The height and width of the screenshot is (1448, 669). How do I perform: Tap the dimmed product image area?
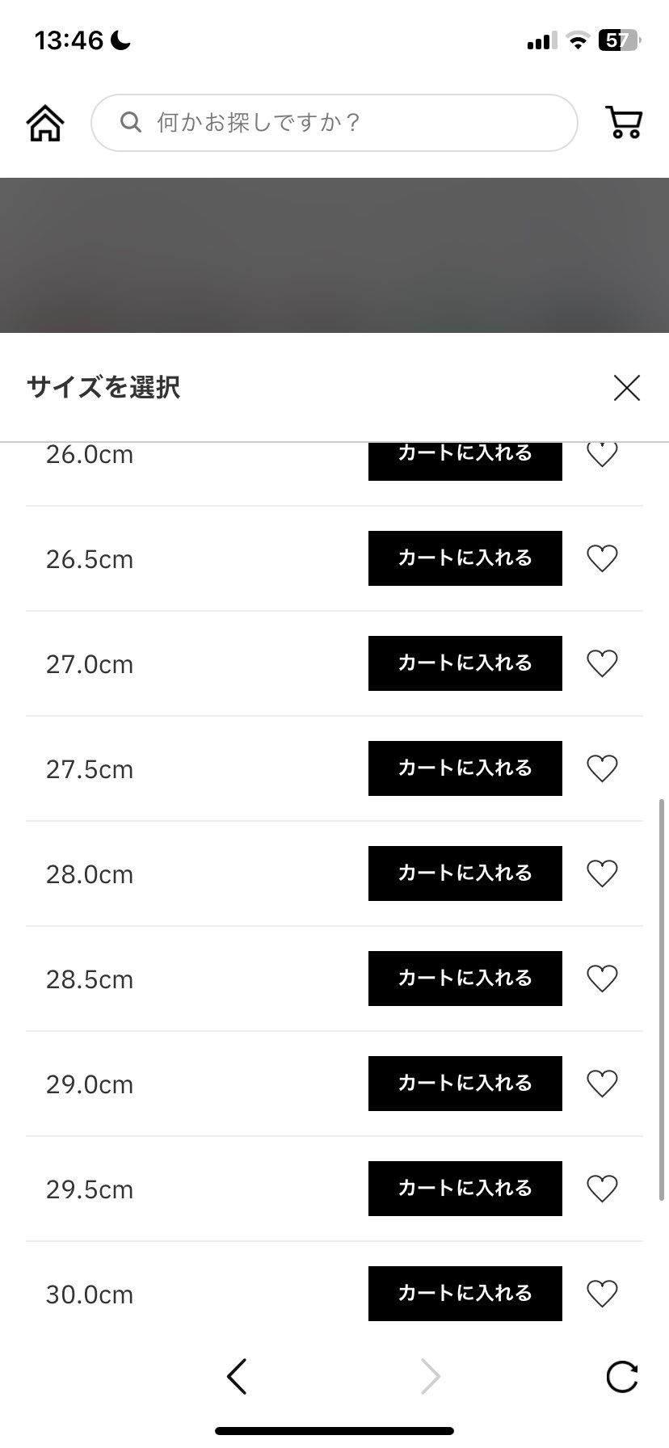[x=334, y=255]
